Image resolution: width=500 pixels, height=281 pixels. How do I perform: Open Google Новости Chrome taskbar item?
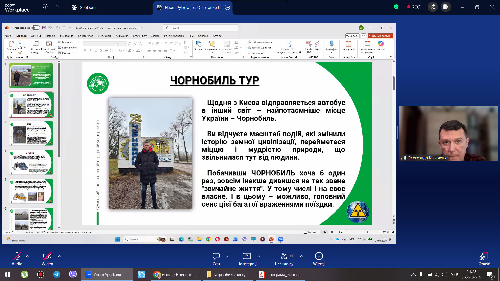[176, 274]
